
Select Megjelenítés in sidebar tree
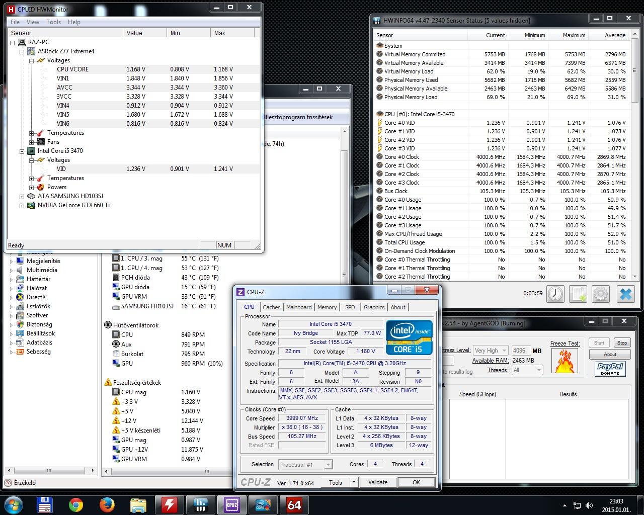pos(43,261)
